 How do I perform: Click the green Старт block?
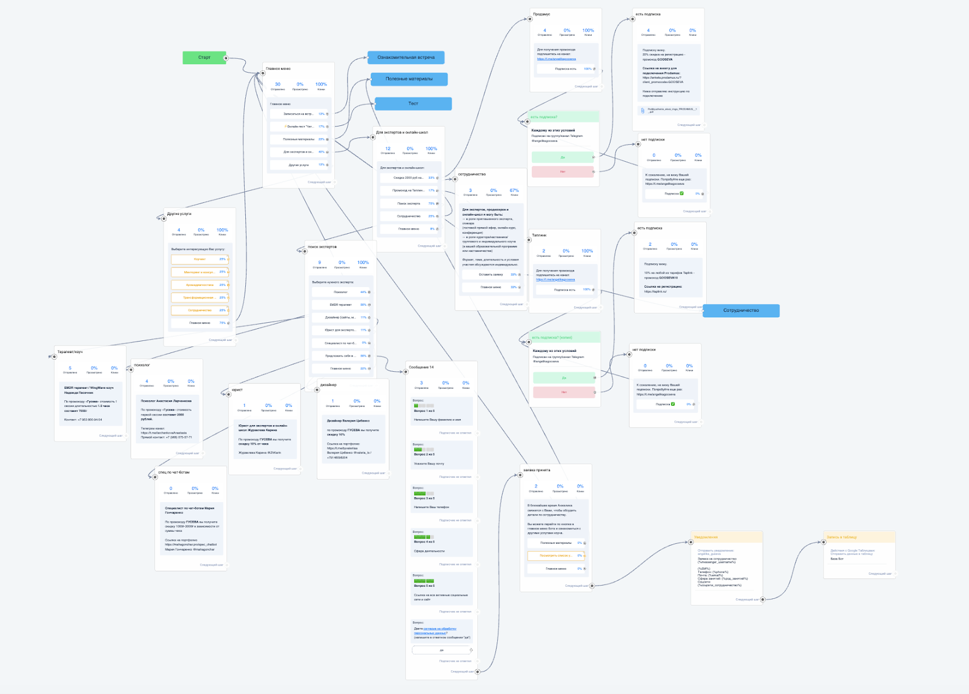204,58
